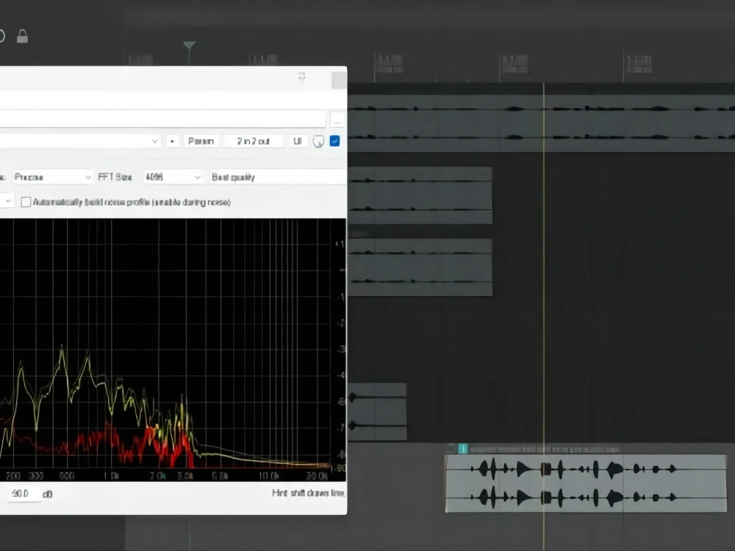Toggle the lock icon in the toolbar

[22, 37]
